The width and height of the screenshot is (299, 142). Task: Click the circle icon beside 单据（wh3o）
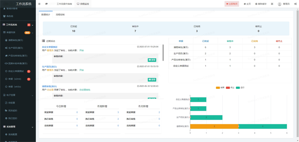coord(6,87)
